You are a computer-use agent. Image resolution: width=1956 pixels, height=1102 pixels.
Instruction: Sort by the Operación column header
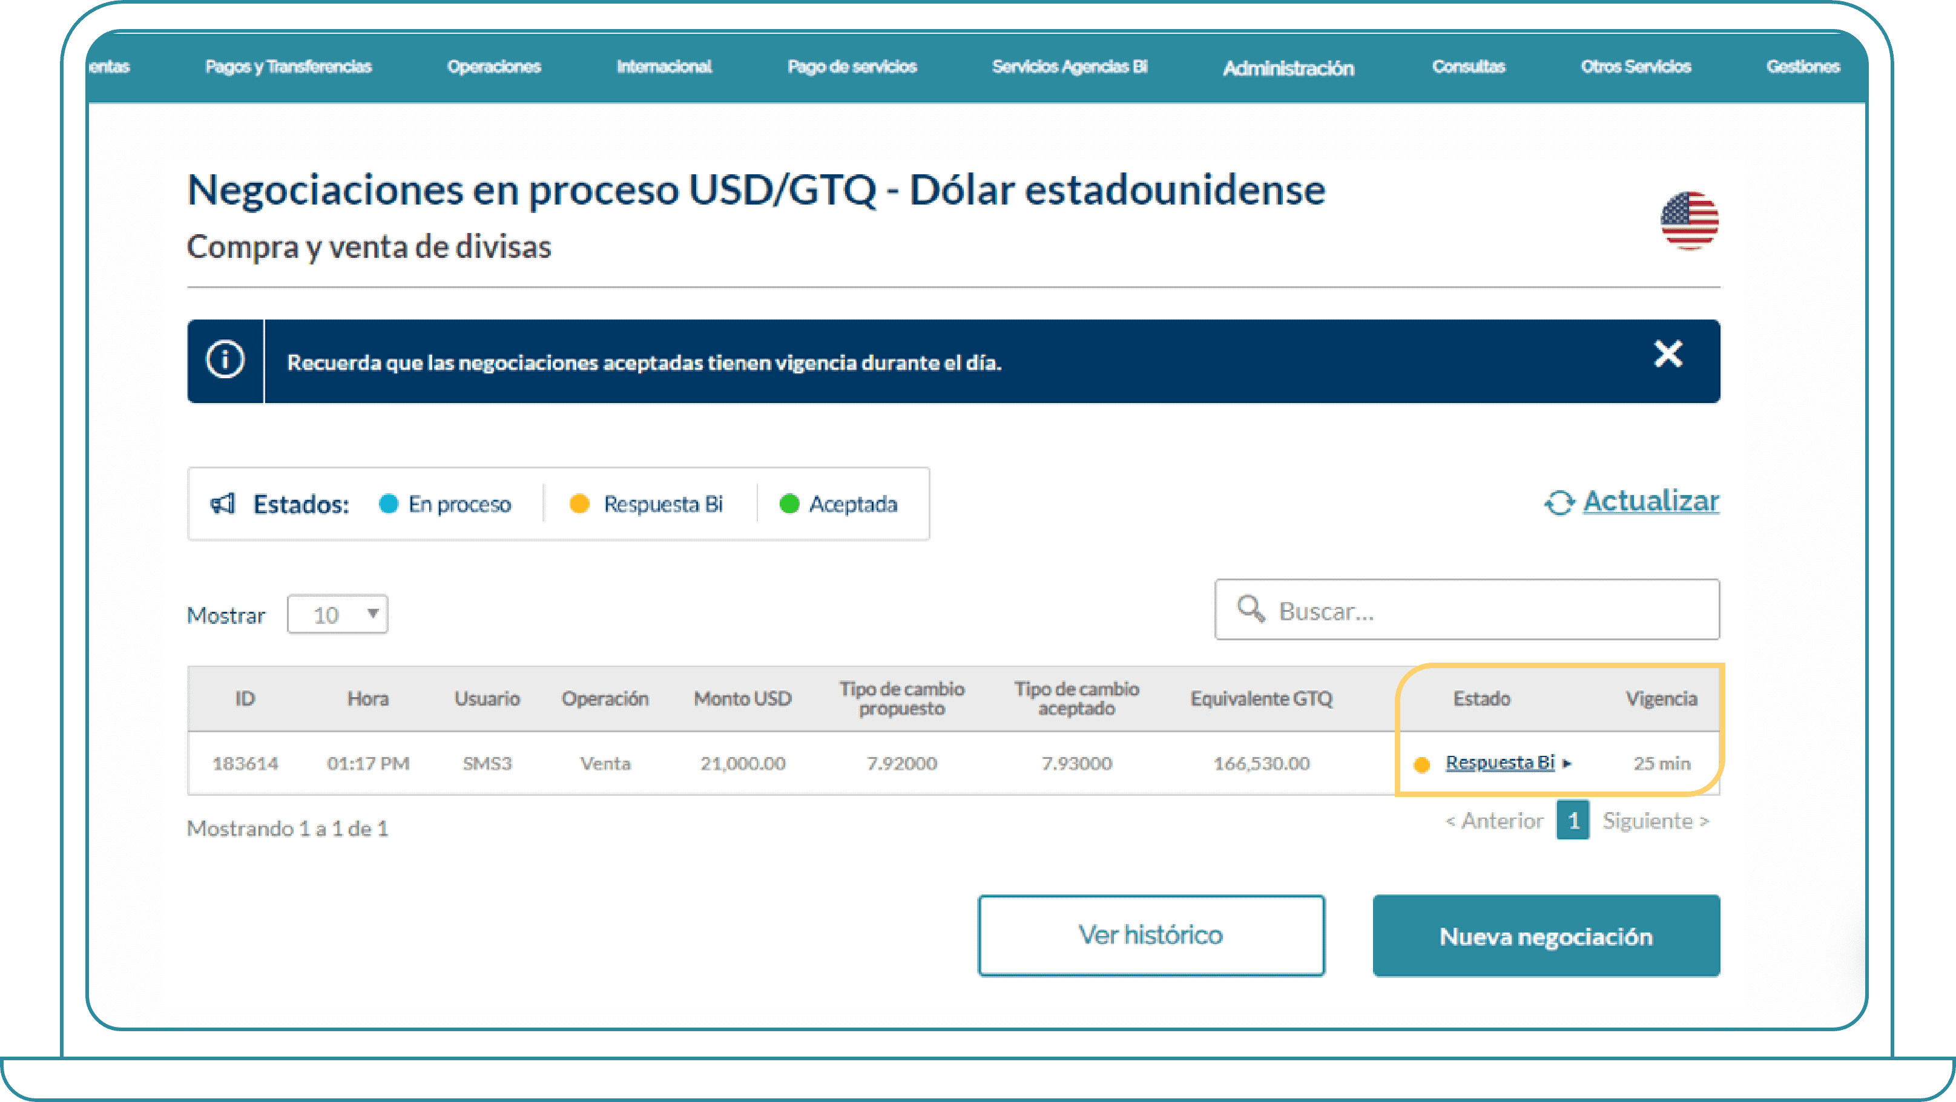[605, 698]
